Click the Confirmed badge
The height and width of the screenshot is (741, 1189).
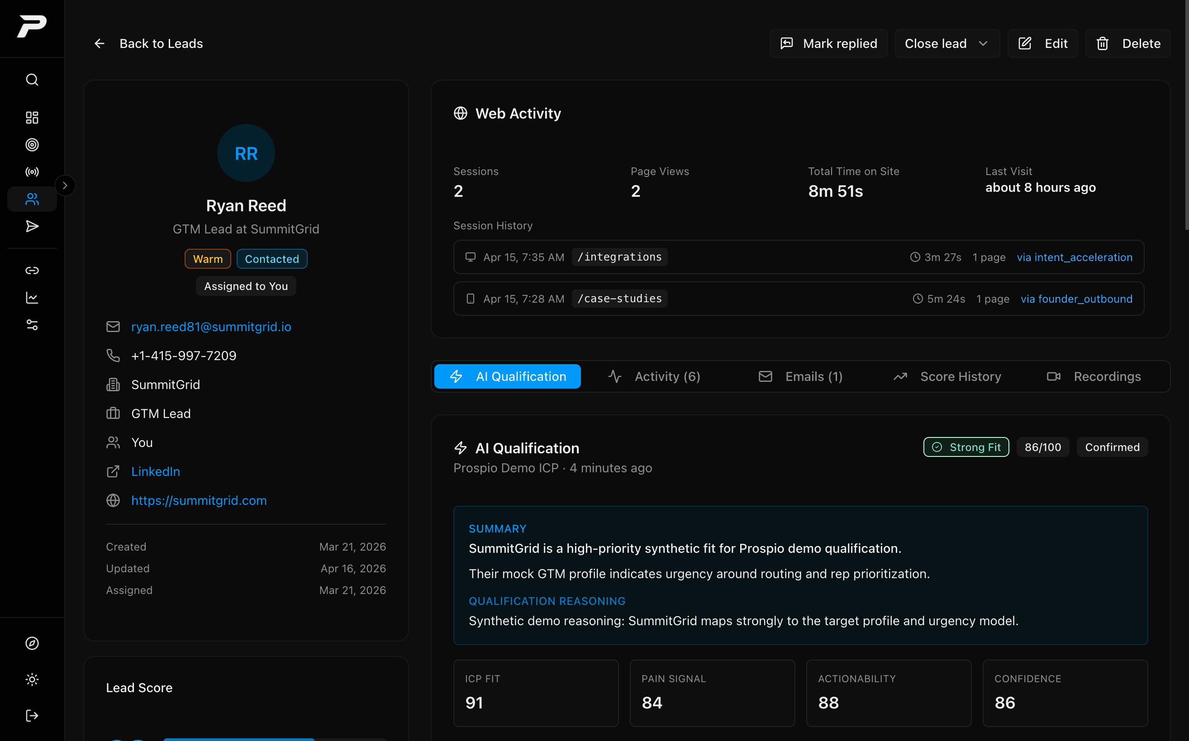[1112, 447]
